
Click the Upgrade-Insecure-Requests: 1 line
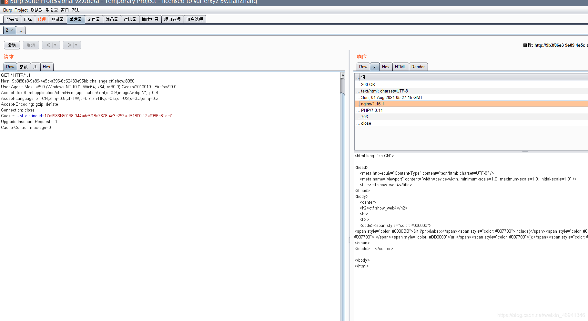click(29, 122)
